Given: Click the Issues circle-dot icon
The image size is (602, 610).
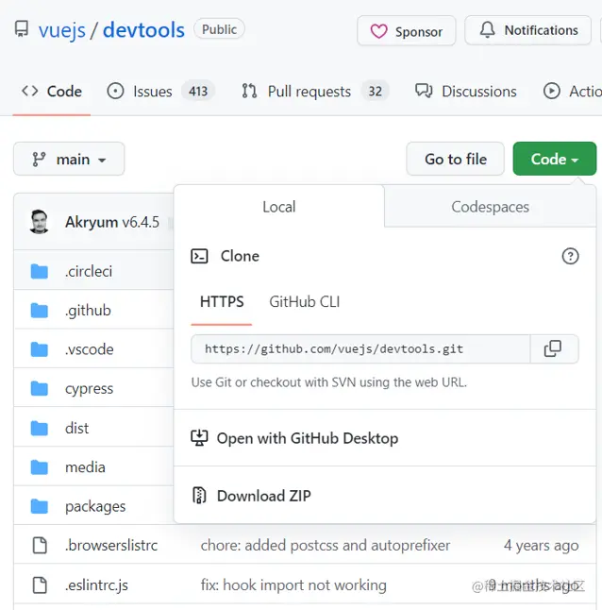Looking at the screenshot, I should (x=115, y=91).
